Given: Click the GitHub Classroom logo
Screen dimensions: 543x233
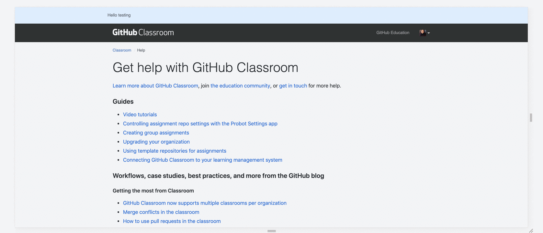Looking at the screenshot, I should click(x=143, y=32).
